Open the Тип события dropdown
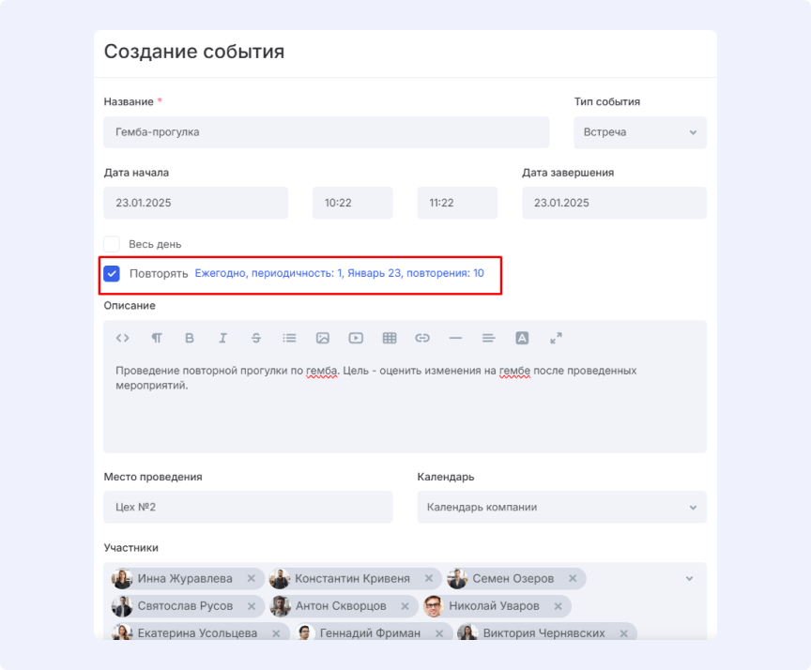The height and width of the screenshot is (670, 811). pyautogui.click(x=639, y=132)
